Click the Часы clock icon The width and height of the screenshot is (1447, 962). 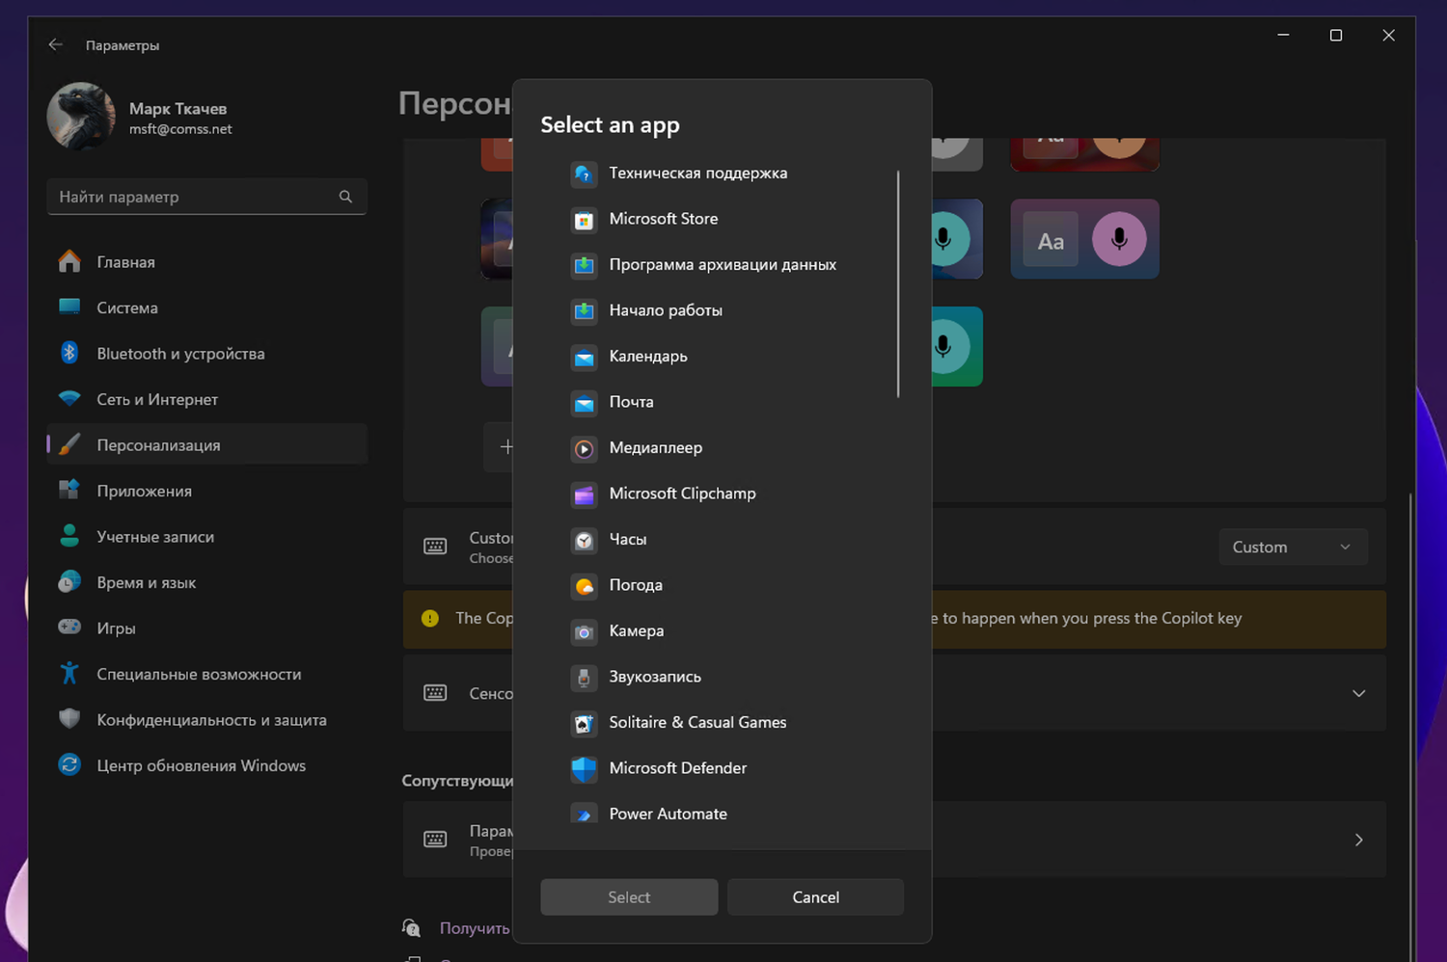click(584, 540)
